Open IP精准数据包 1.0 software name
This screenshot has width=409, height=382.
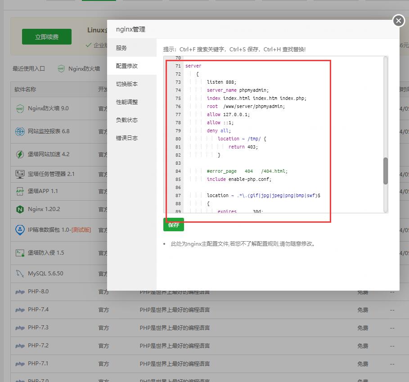coord(59,230)
